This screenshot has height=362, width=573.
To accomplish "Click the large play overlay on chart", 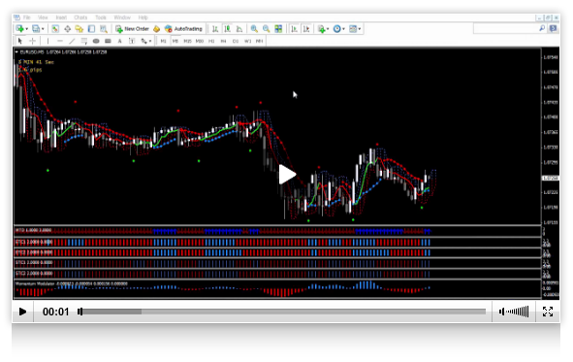I will (287, 175).
